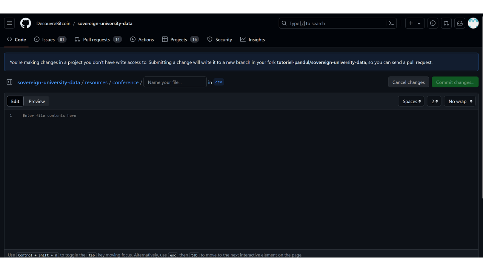Click the Name your file input field

click(x=175, y=82)
